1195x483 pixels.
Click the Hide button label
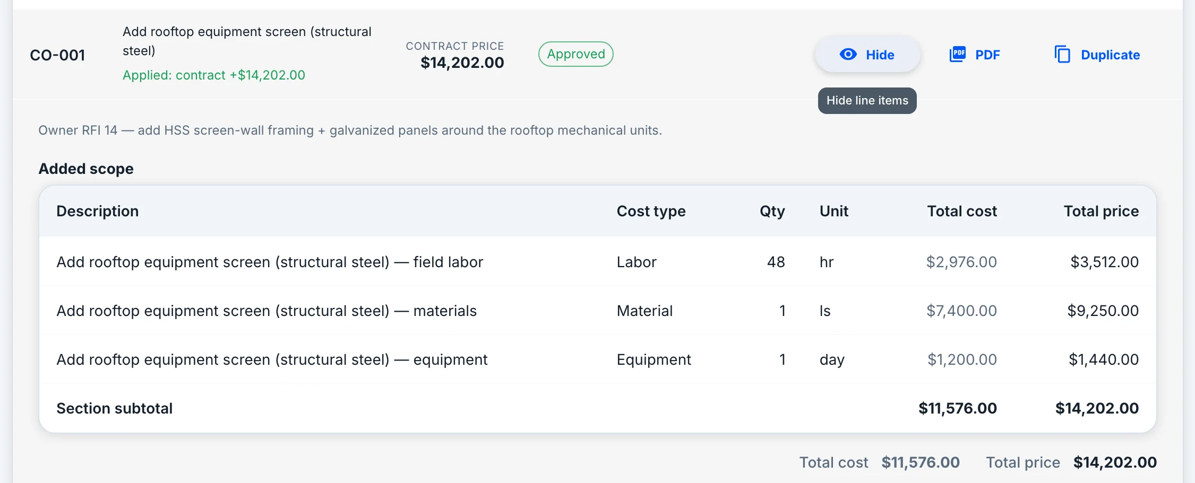[x=880, y=55]
